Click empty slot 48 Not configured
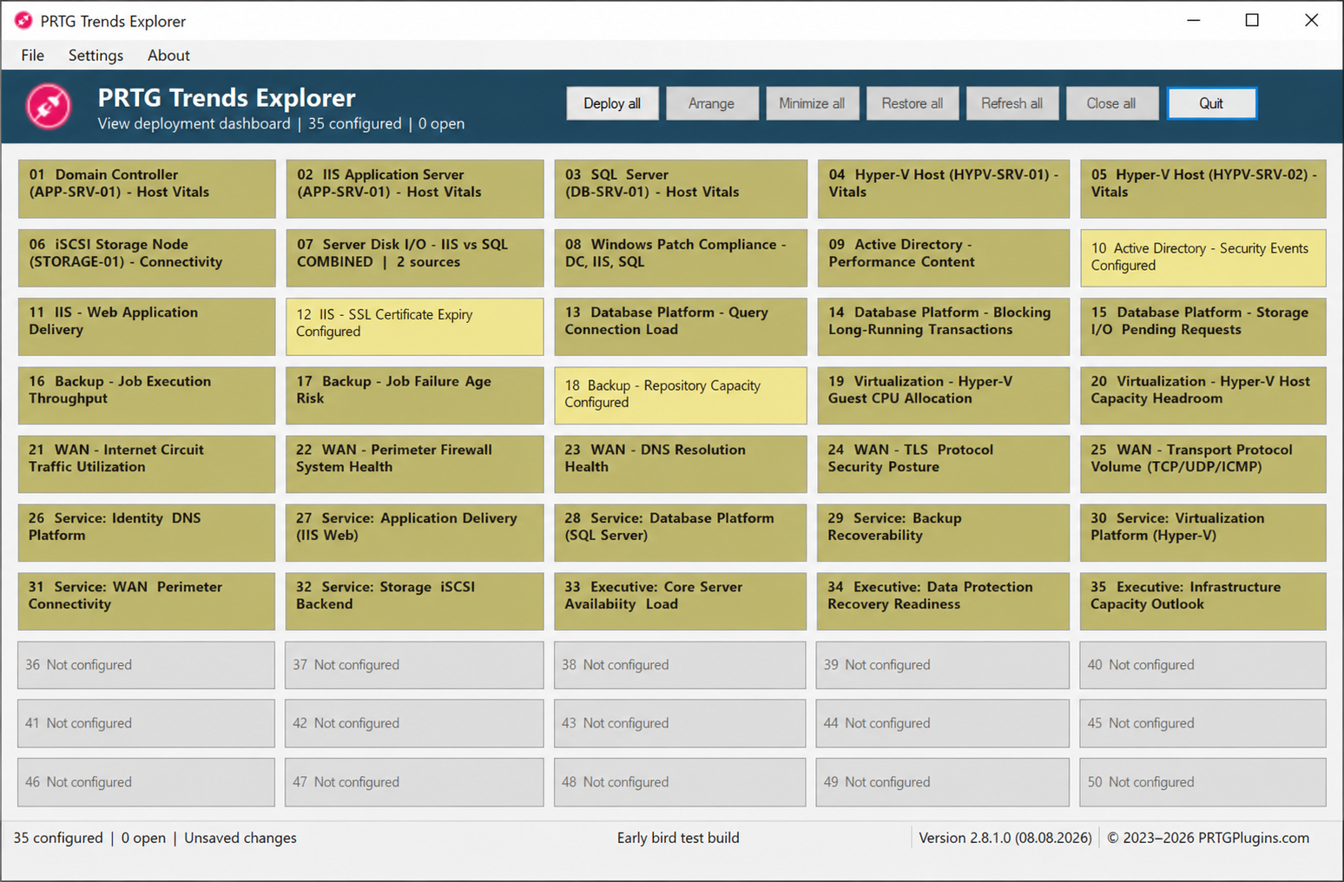The width and height of the screenshot is (1344, 882). point(680,782)
